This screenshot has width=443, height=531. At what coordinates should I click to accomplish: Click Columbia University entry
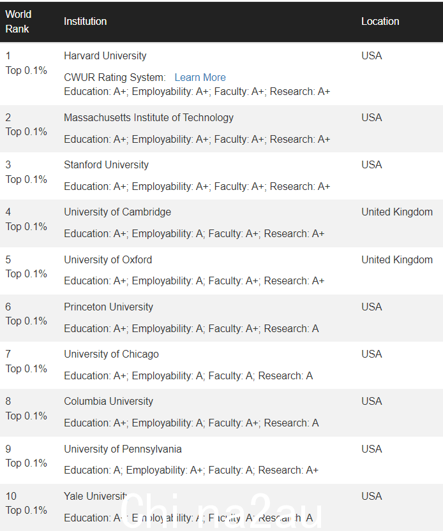coord(109,402)
